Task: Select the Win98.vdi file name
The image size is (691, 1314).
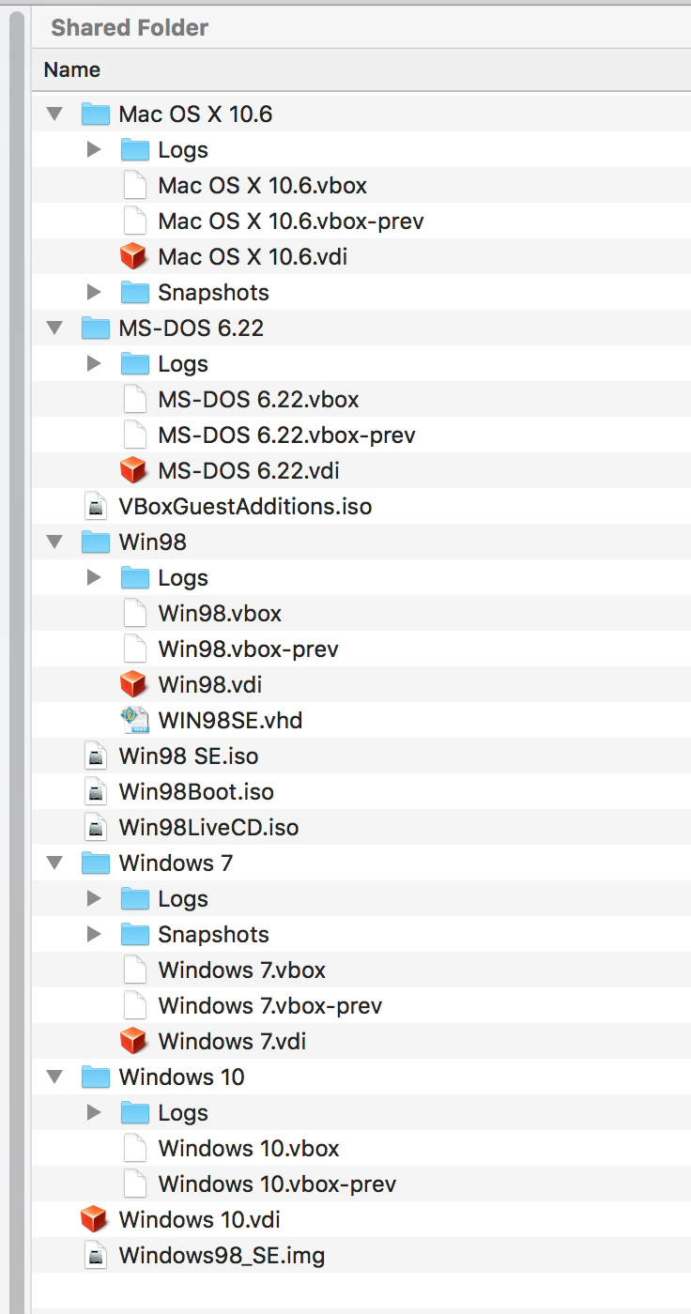Action: click(209, 685)
